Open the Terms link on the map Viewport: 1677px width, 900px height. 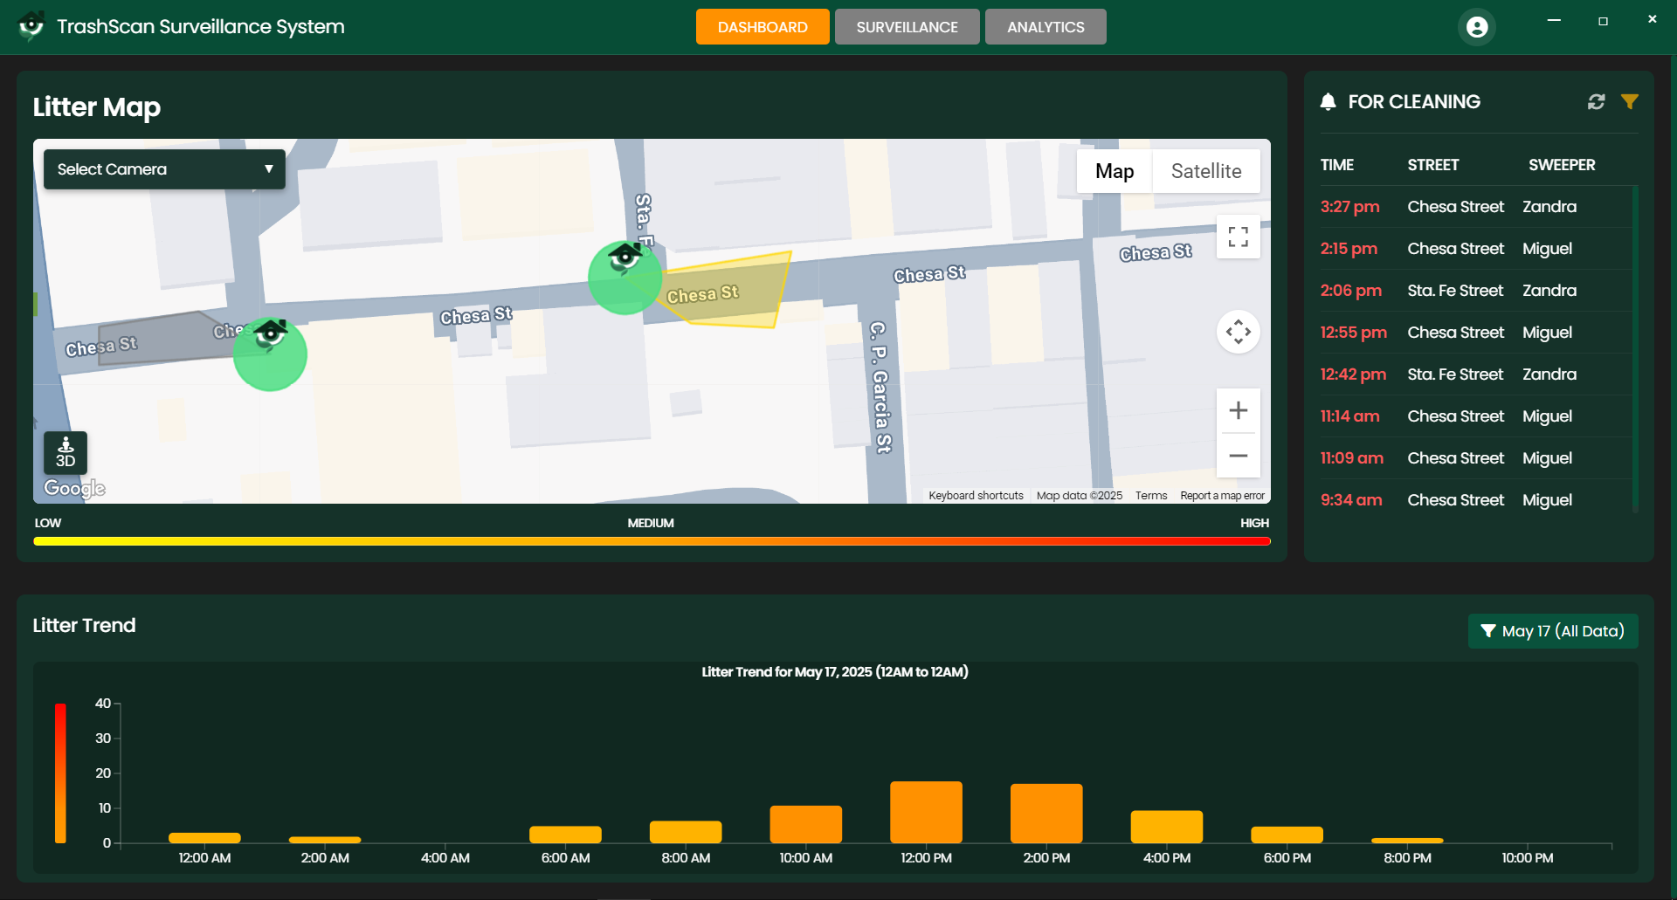coord(1150,495)
